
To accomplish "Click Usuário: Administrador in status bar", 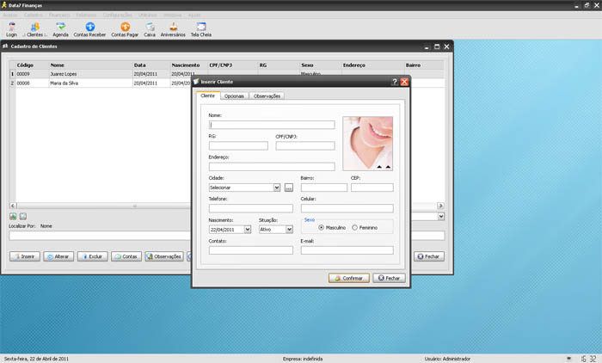I will point(447,359).
